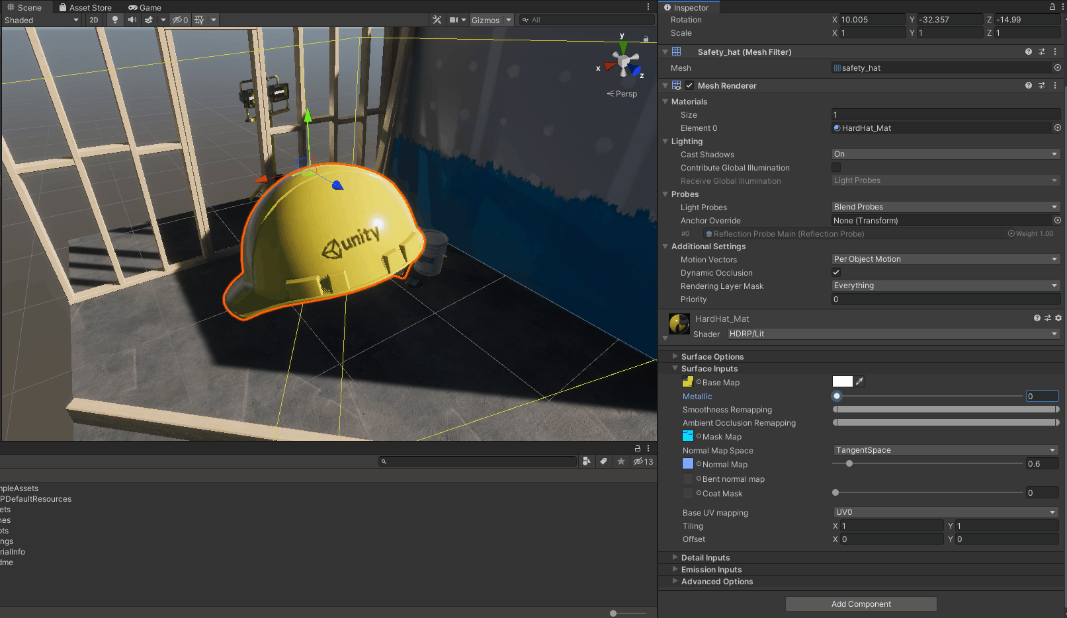
Task: Open the scene tools wrench icon
Action: (437, 20)
